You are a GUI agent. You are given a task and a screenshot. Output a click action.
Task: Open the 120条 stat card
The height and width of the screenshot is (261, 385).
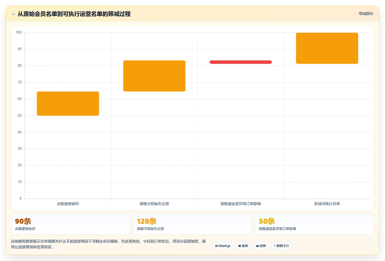[x=192, y=224]
